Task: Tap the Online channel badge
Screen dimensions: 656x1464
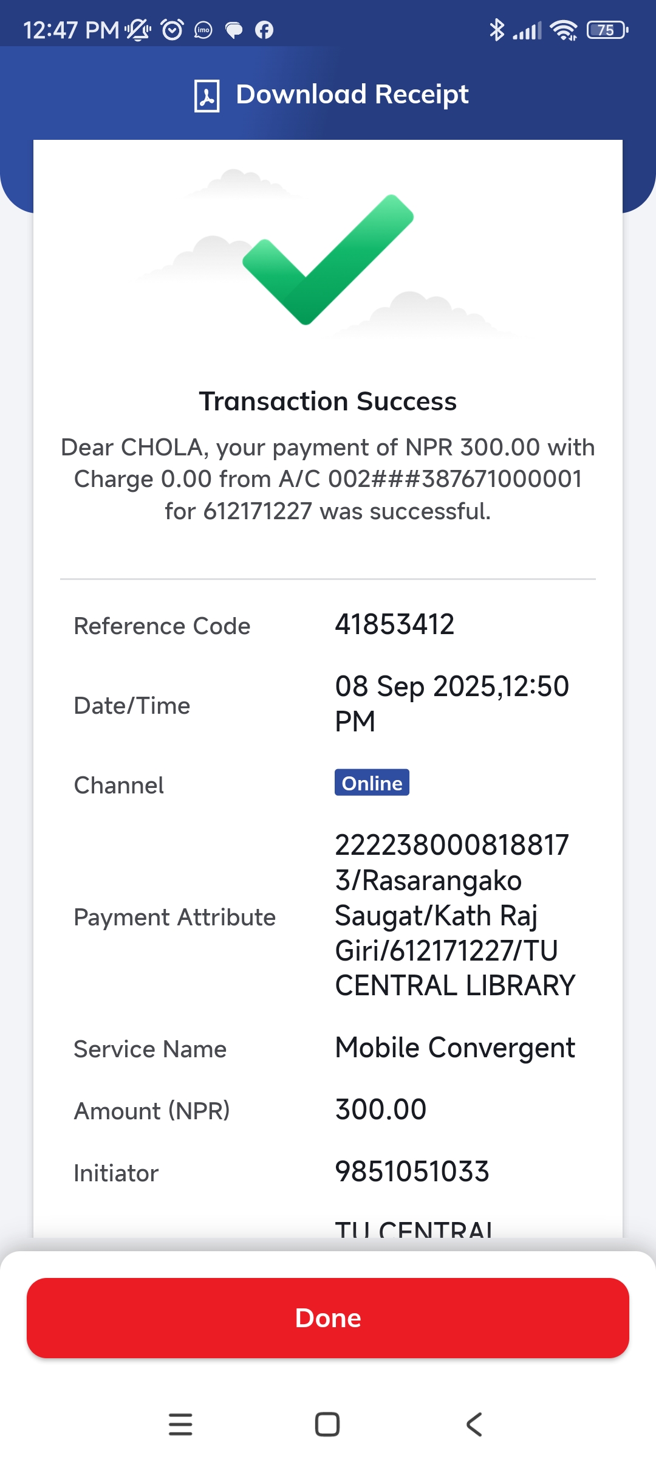Action: point(372,783)
